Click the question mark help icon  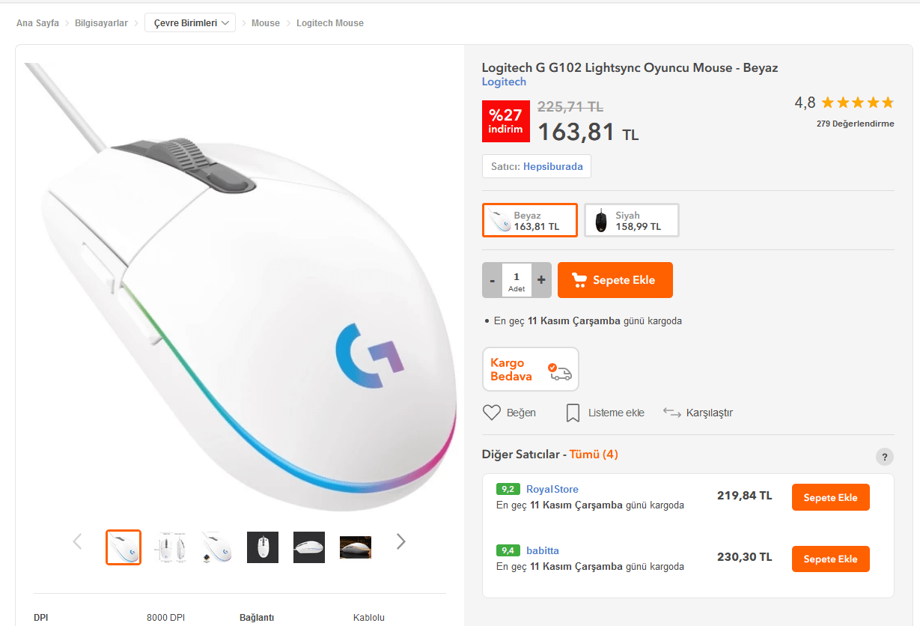point(884,457)
